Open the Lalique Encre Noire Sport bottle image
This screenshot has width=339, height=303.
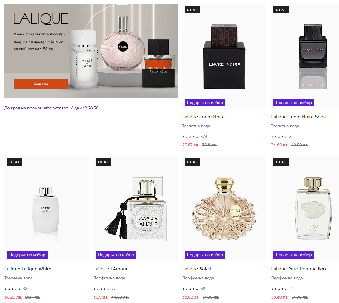coord(313,57)
